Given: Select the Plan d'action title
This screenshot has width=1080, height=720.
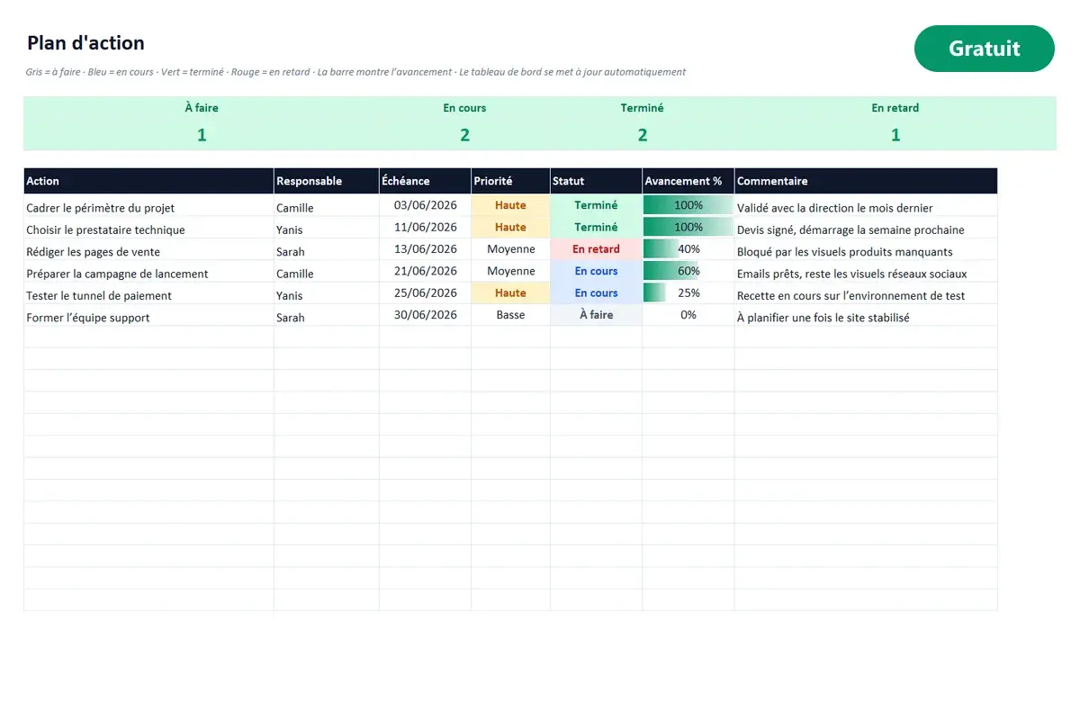Looking at the screenshot, I should [x=85, y=42].
